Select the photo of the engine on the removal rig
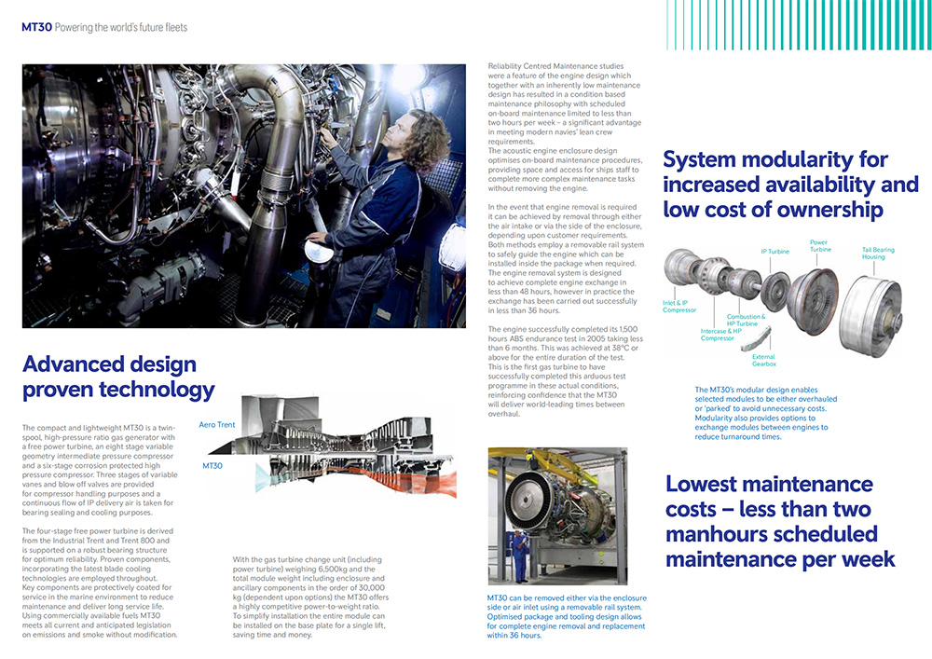This screenshot has width=932, height=659. pyautogui.click(x=557, y=516)
